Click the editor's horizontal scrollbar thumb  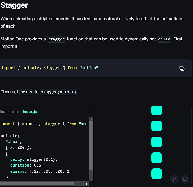(37, 184)
